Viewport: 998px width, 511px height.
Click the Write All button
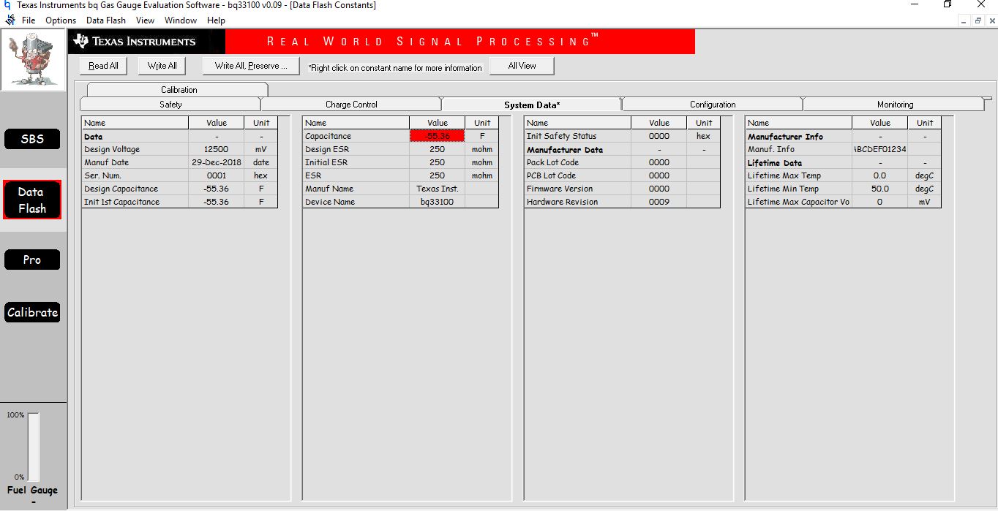point(162,66)
